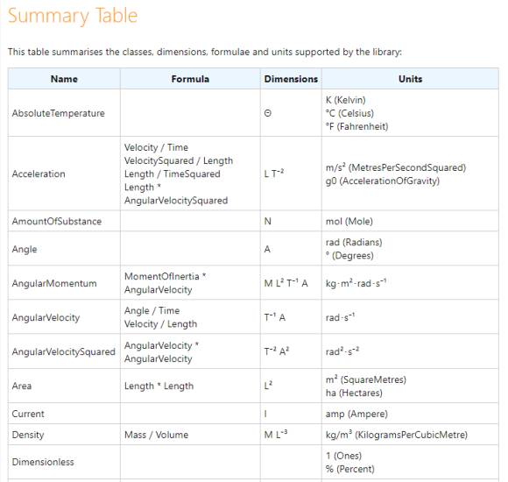This screenshot has height=482, width=508.
Task: Click the % (Percent) unit
Action: [349, 469]
